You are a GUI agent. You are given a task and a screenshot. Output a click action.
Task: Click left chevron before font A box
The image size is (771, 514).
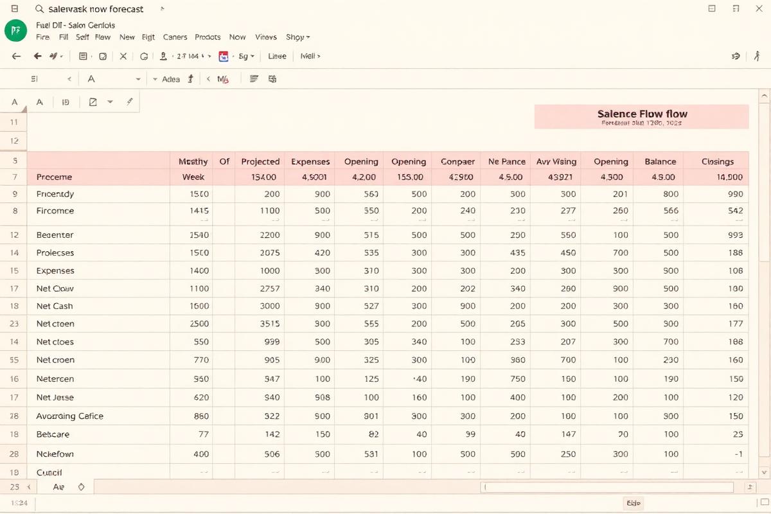coord(69,79)
